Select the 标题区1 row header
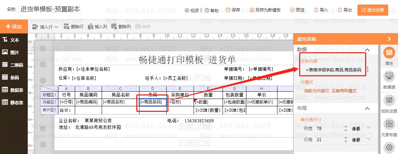 point(49,95)
